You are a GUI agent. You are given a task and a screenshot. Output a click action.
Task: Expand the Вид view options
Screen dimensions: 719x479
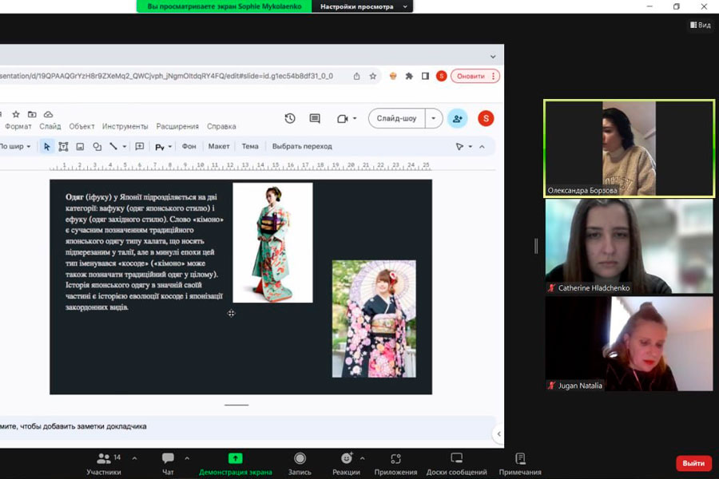700,25
